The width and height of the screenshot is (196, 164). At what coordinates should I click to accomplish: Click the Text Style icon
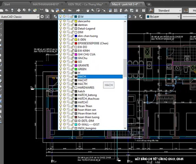point(151,10)
